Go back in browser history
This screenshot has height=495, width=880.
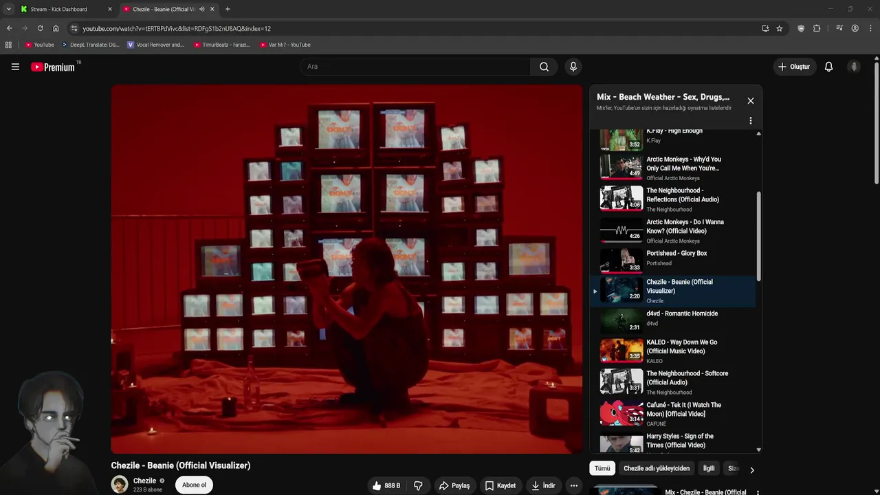click(9, 28)
